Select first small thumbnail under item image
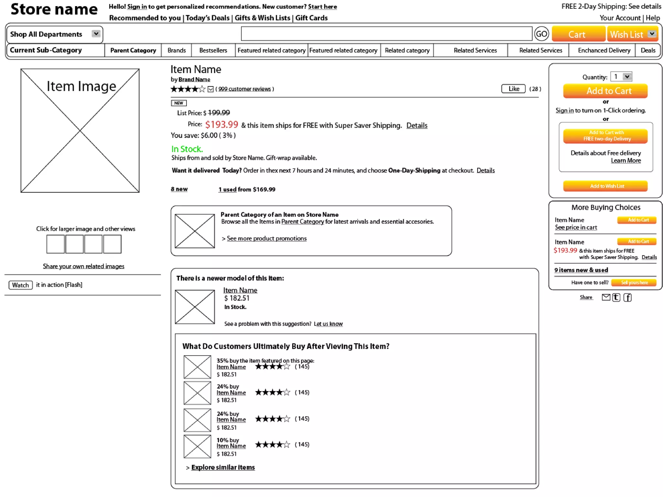The image size is (663, 497). [x=55, y=244]
